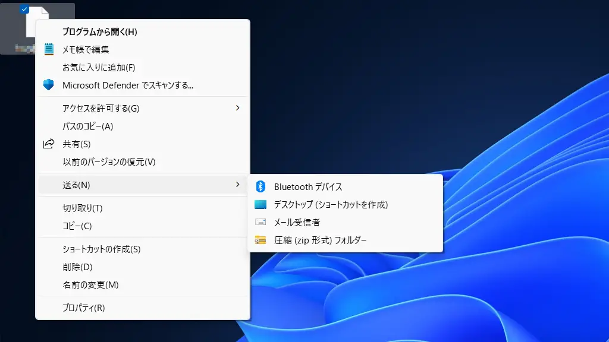Expand the アクセスを許可する submenu arrow
The image size is (609, 342).
pos(238,108)
